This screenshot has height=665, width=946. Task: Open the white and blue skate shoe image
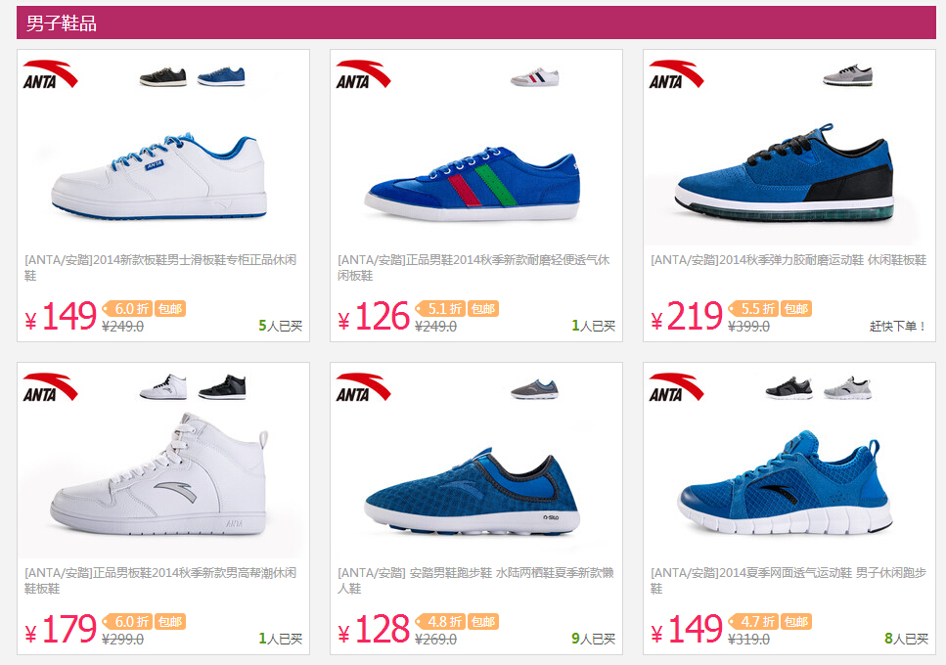tap(158, 176)
